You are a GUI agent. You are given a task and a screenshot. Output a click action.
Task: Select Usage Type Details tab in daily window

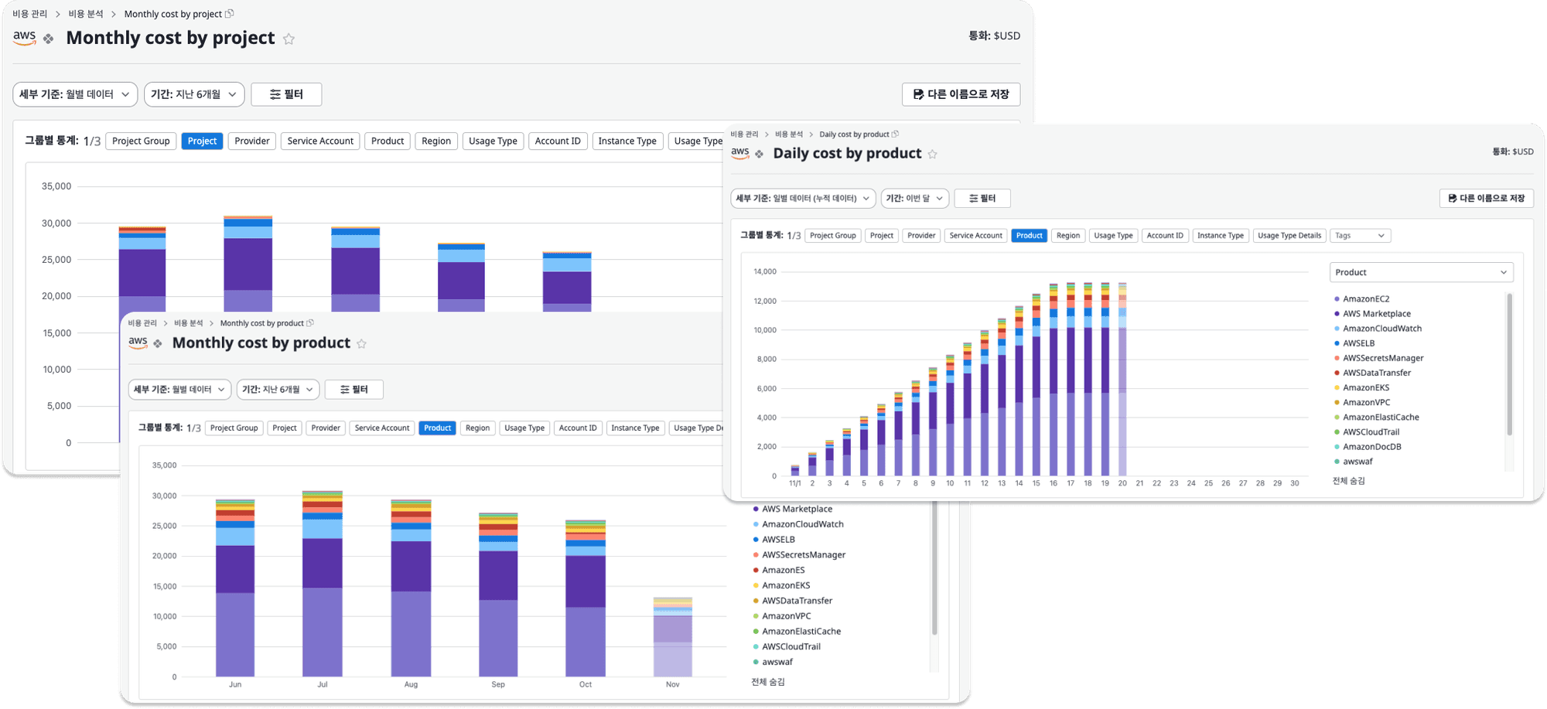coord(1289,236)
